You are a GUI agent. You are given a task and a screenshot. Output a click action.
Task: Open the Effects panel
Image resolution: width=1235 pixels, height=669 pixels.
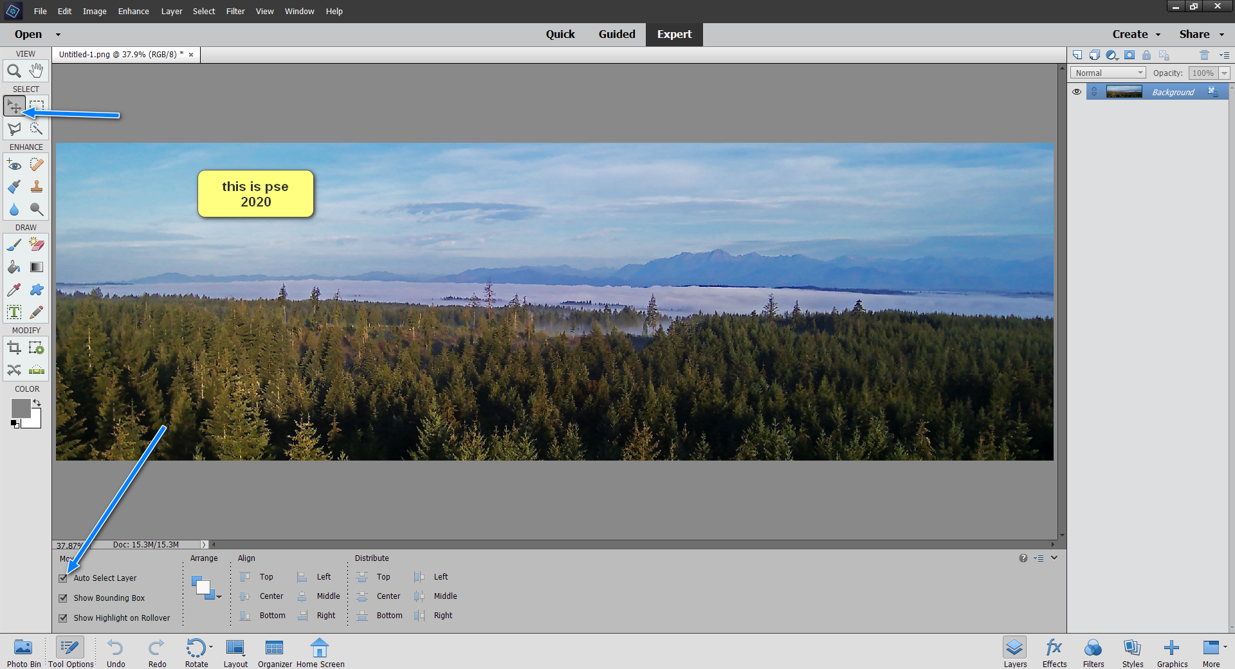(1054, 650)
